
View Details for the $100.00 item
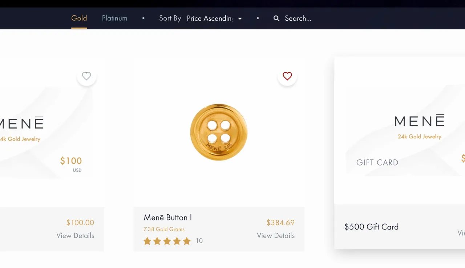click(x=75, y=236)
